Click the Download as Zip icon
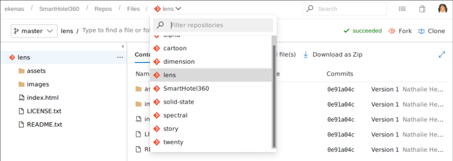This screenshot has width=453, height=161. point(306,55)
